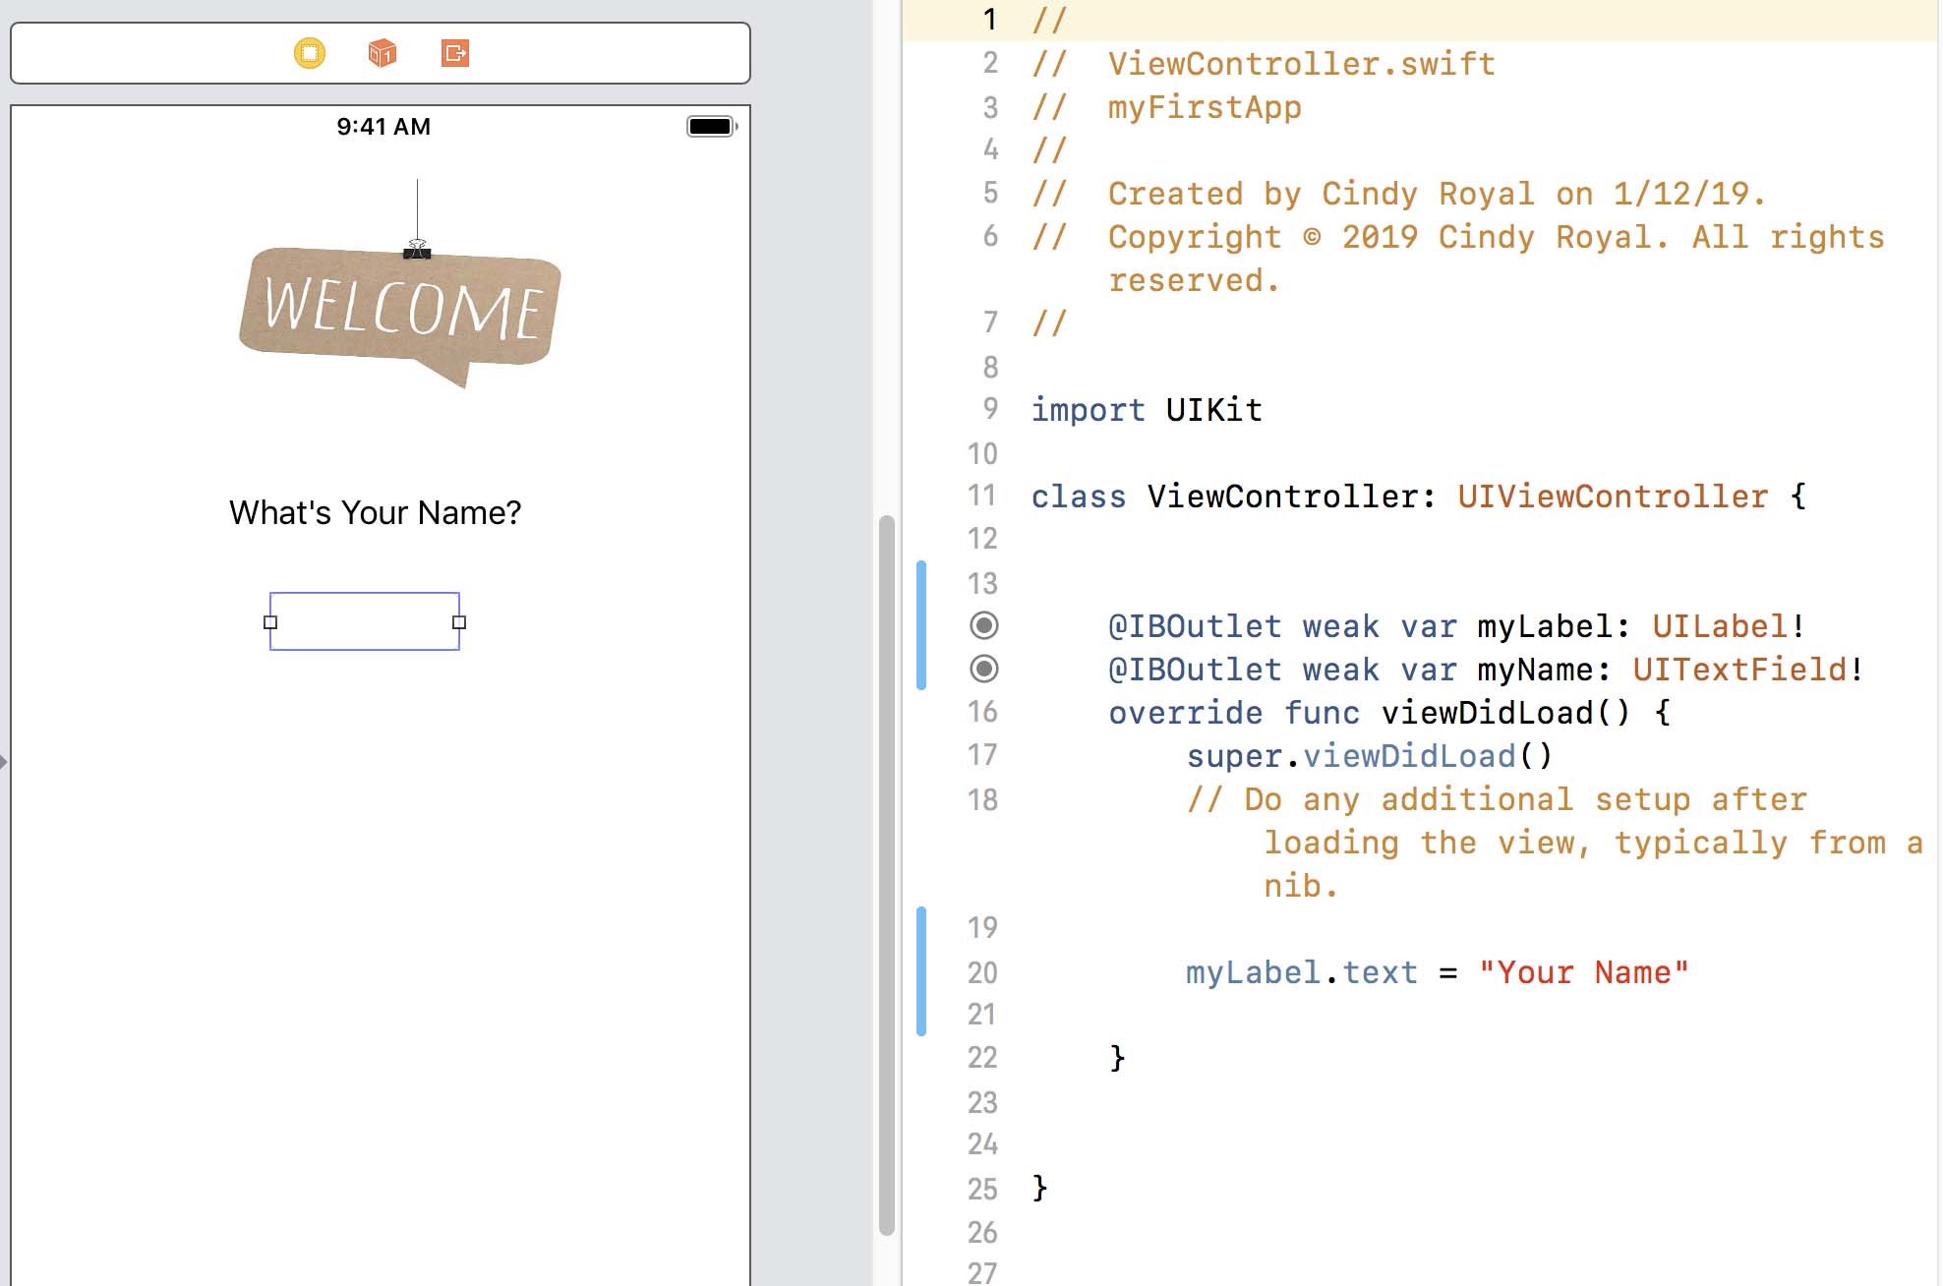The width and height of the screenshot is (1943, 1286).
Task: Click the "Your Name" string literal
Action: pos(1583,972)
